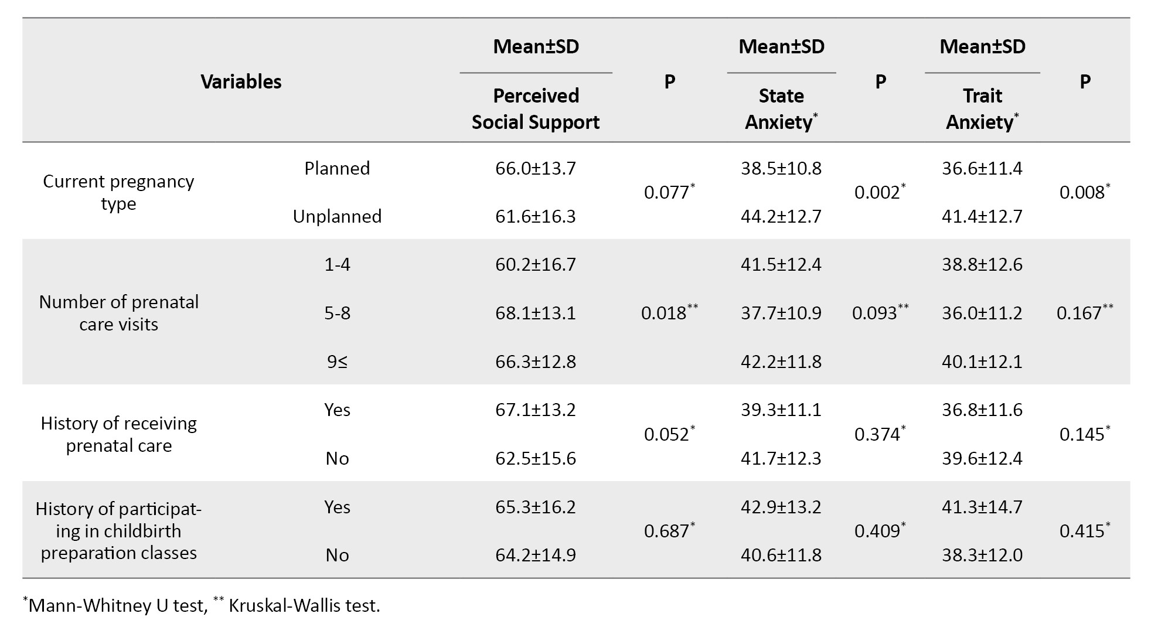Select History of receiving prenatal care label
The image size is (1158, 627).
tap(118, 434)
